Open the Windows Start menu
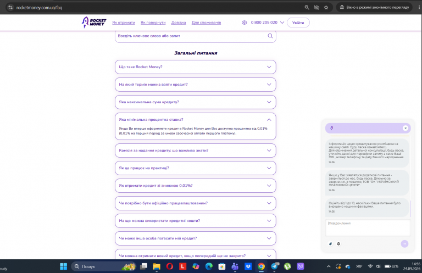 (x=64, y=266)
